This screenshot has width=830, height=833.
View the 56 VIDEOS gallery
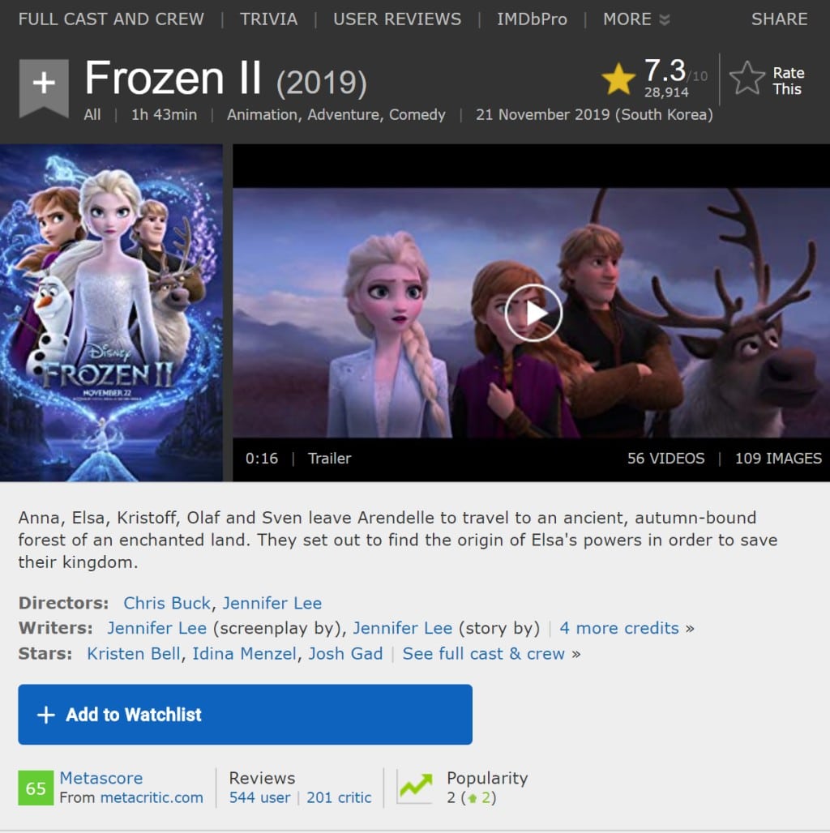click(665, 459)
